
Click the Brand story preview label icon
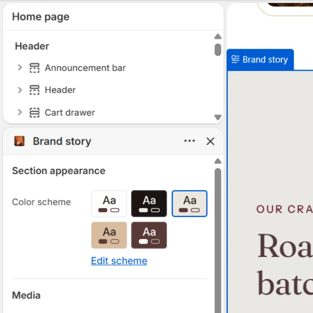pyautogui.click(x=235, y=60)
